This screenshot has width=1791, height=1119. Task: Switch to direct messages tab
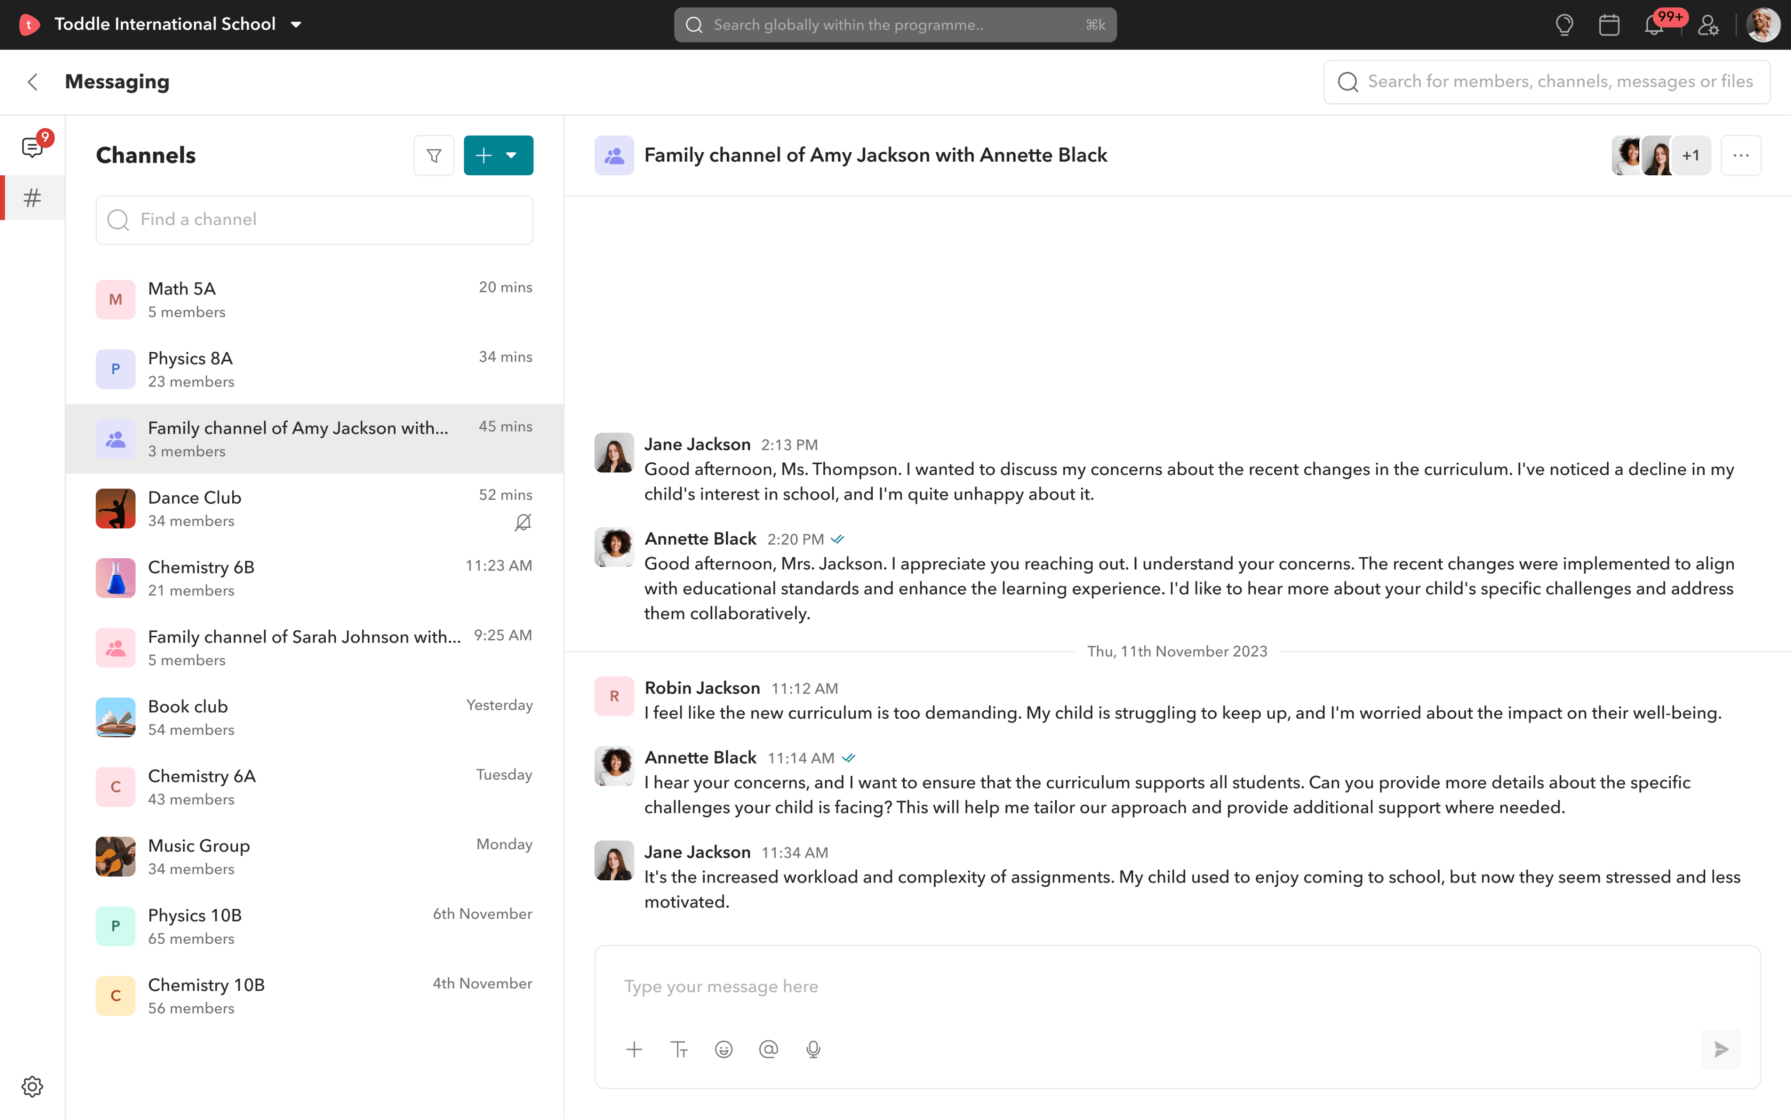point(32,146)
